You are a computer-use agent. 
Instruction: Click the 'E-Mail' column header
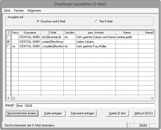point(52,32)
